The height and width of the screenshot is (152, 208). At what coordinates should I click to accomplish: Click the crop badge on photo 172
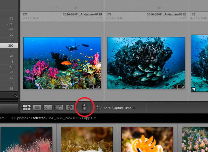click(x=179, y=87)
